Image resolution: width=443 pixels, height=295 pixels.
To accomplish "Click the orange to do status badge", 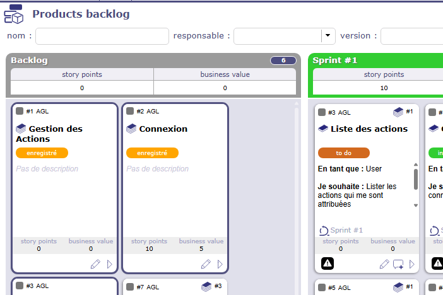I will (343, 153).
